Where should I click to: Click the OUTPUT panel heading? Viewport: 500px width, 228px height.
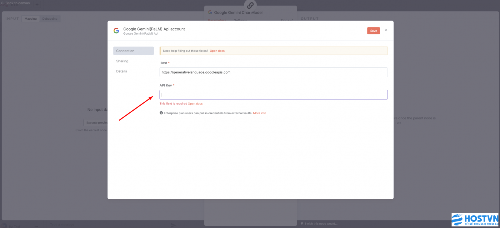[310, 19]
